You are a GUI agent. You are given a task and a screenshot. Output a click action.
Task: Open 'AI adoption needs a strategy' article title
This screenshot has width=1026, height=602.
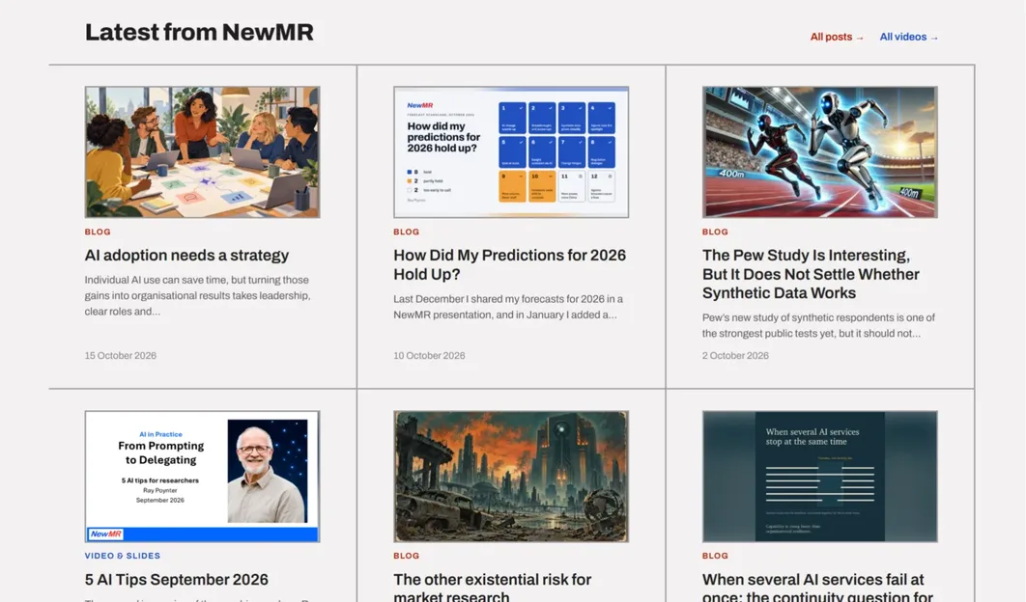(186, 255)
